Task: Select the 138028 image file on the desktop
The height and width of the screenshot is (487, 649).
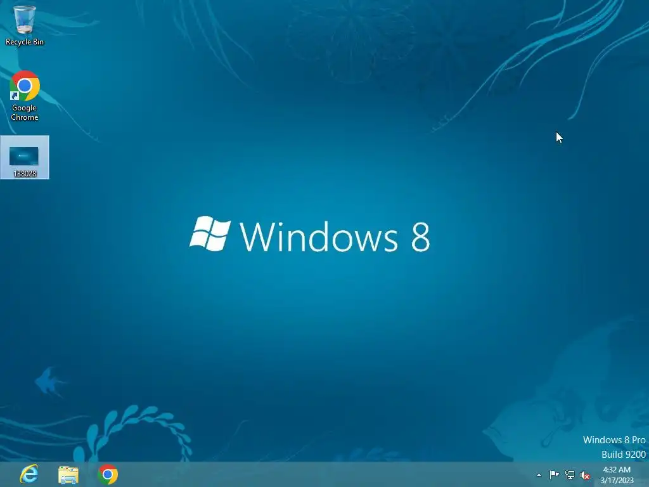Action: [x=25, y=157]
